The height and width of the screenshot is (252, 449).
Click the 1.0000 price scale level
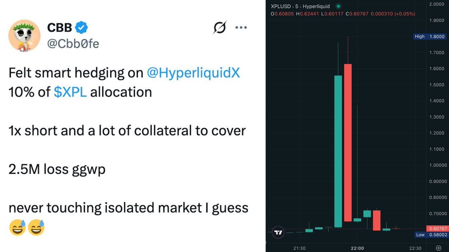437,165
